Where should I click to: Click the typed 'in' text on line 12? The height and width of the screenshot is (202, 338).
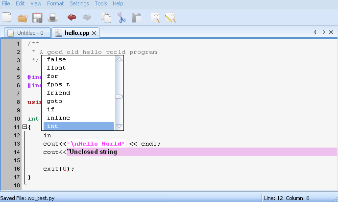point(47,135)
